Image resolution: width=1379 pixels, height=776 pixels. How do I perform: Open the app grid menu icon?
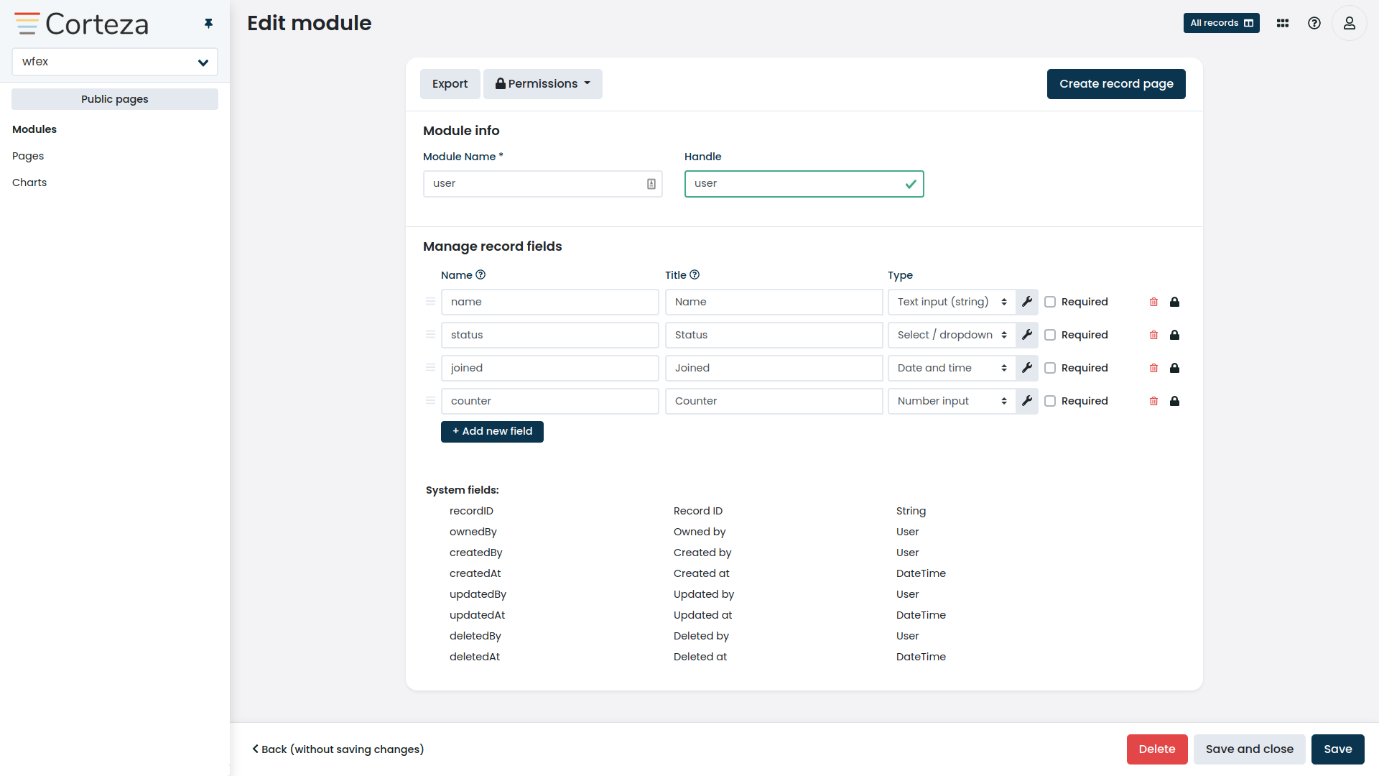[1283, 23]
